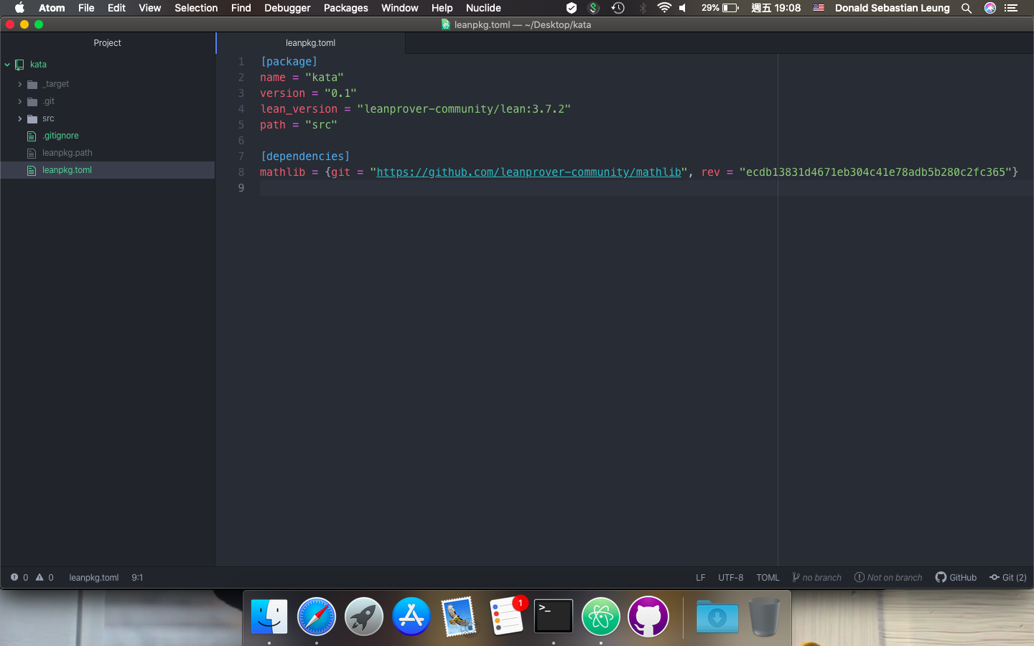Open the mathlib GitHub repository link
The image size is (1034, 646).
point(528,172)
